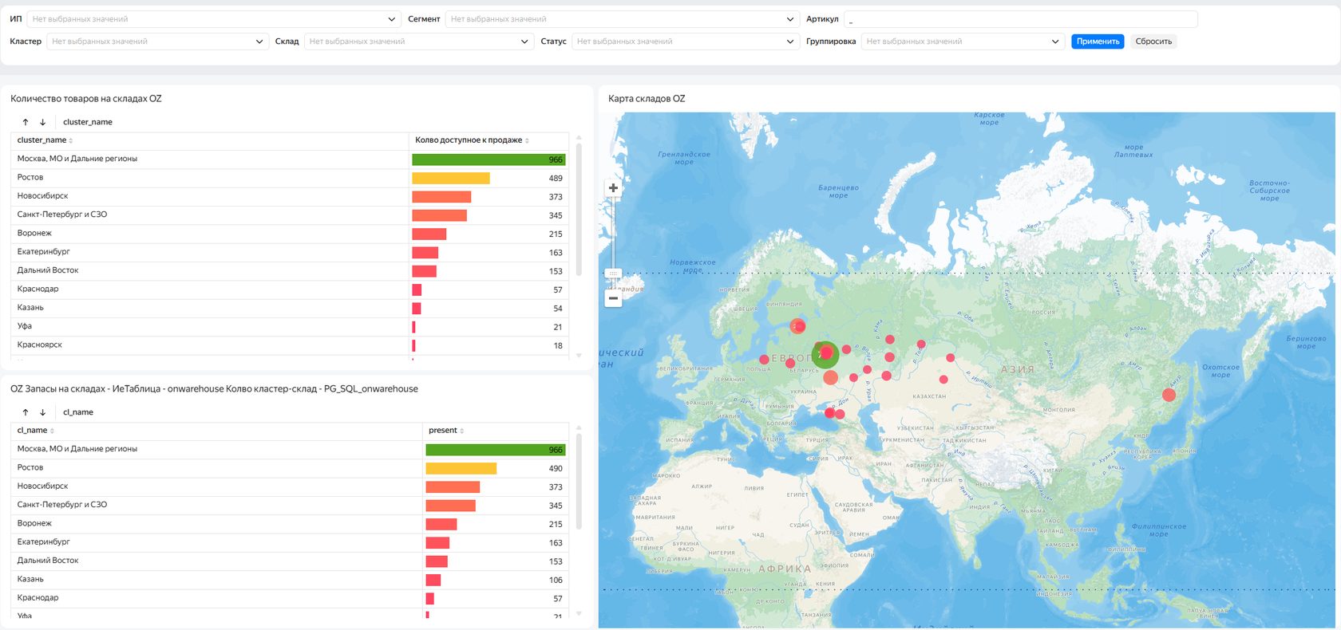Viewport: 1341px width, 630px height.
Task: Open the ИП filter dropdown
Action: 213,19
